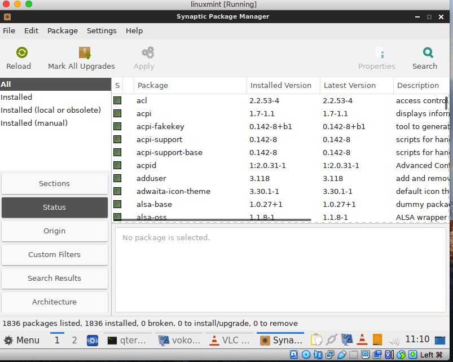453x362 pixels.
Task: Select the Installed (manual) filter
Action: (x=55, y=123)
